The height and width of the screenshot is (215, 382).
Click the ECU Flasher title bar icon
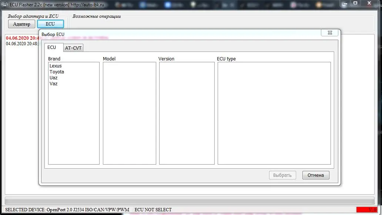point(5,4)
